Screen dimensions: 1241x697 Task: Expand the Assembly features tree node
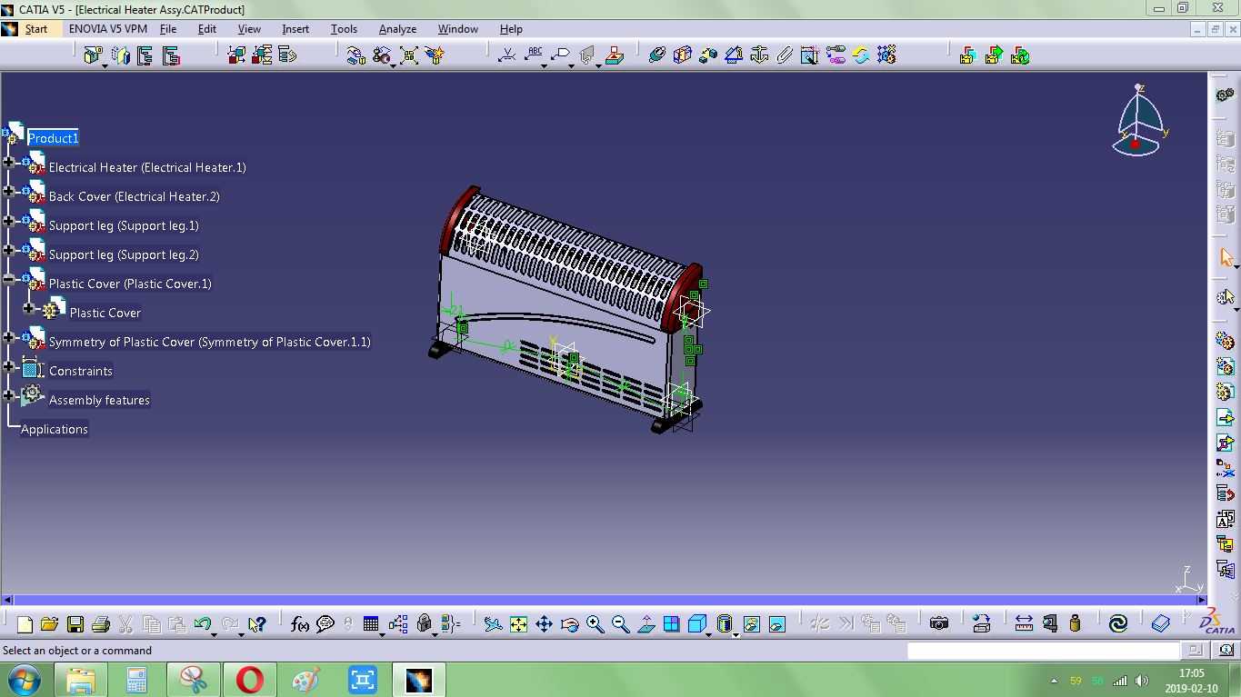[9, 395]
